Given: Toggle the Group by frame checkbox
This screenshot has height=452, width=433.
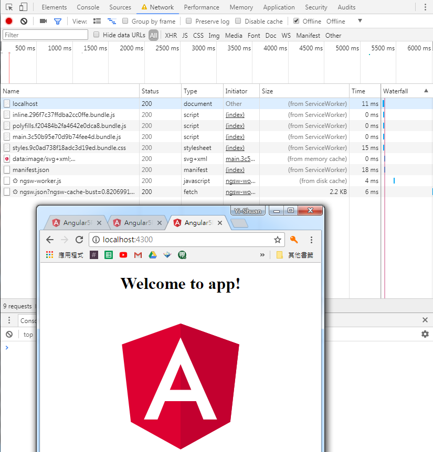Looking at the screenshot, I should tap(125, 21).
